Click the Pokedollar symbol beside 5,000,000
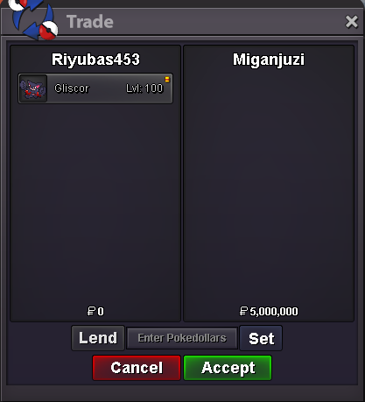Viewport: 365px width, 402px height. click(243, 311)
